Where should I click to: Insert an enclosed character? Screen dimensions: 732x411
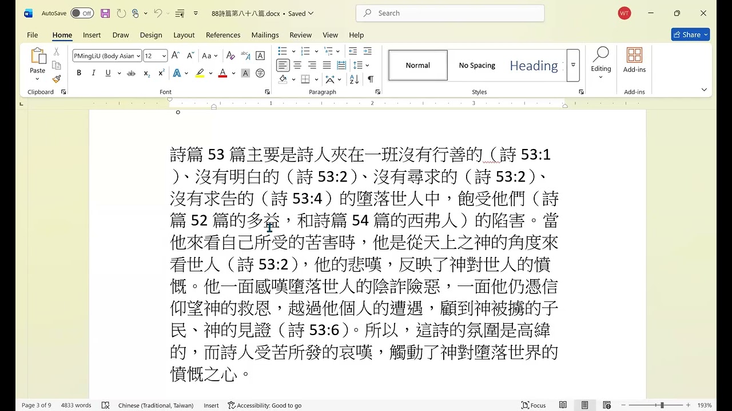pyautogui.click(x=260, y=73)
